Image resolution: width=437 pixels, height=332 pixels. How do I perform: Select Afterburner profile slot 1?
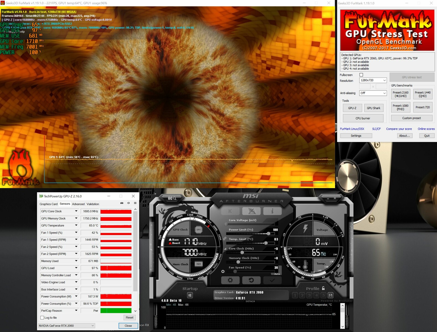[295, 295]
